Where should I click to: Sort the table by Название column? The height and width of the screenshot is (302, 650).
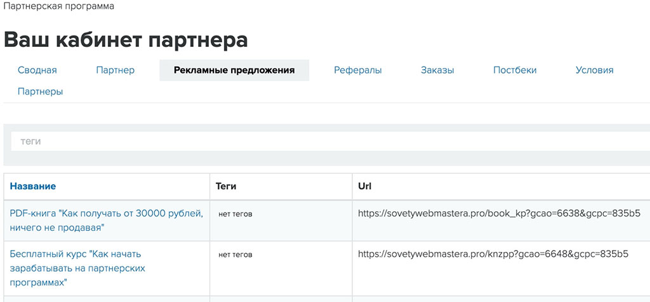[x=33, y=187]
